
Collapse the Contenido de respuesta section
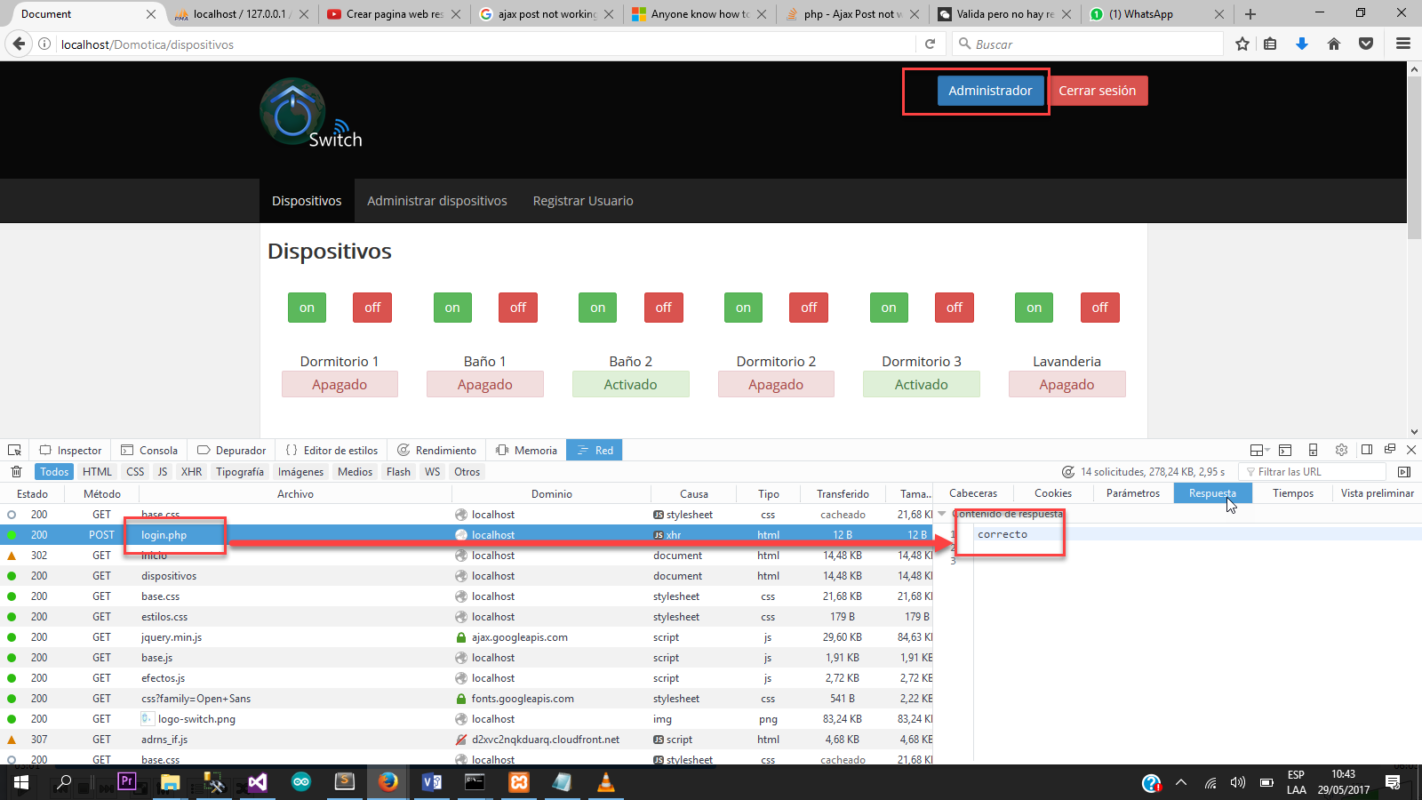point(942,514)
